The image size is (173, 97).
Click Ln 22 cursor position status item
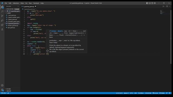119,93
